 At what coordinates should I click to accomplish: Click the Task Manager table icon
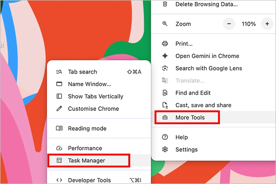59,161
